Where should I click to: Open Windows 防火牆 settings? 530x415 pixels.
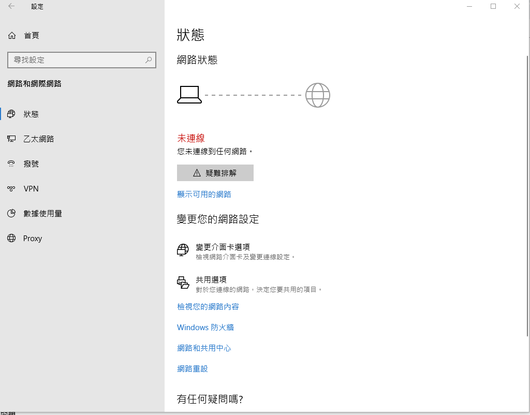205,327
